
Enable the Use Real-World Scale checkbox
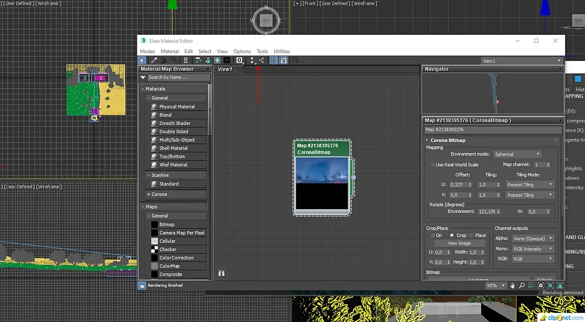[433, 164]
